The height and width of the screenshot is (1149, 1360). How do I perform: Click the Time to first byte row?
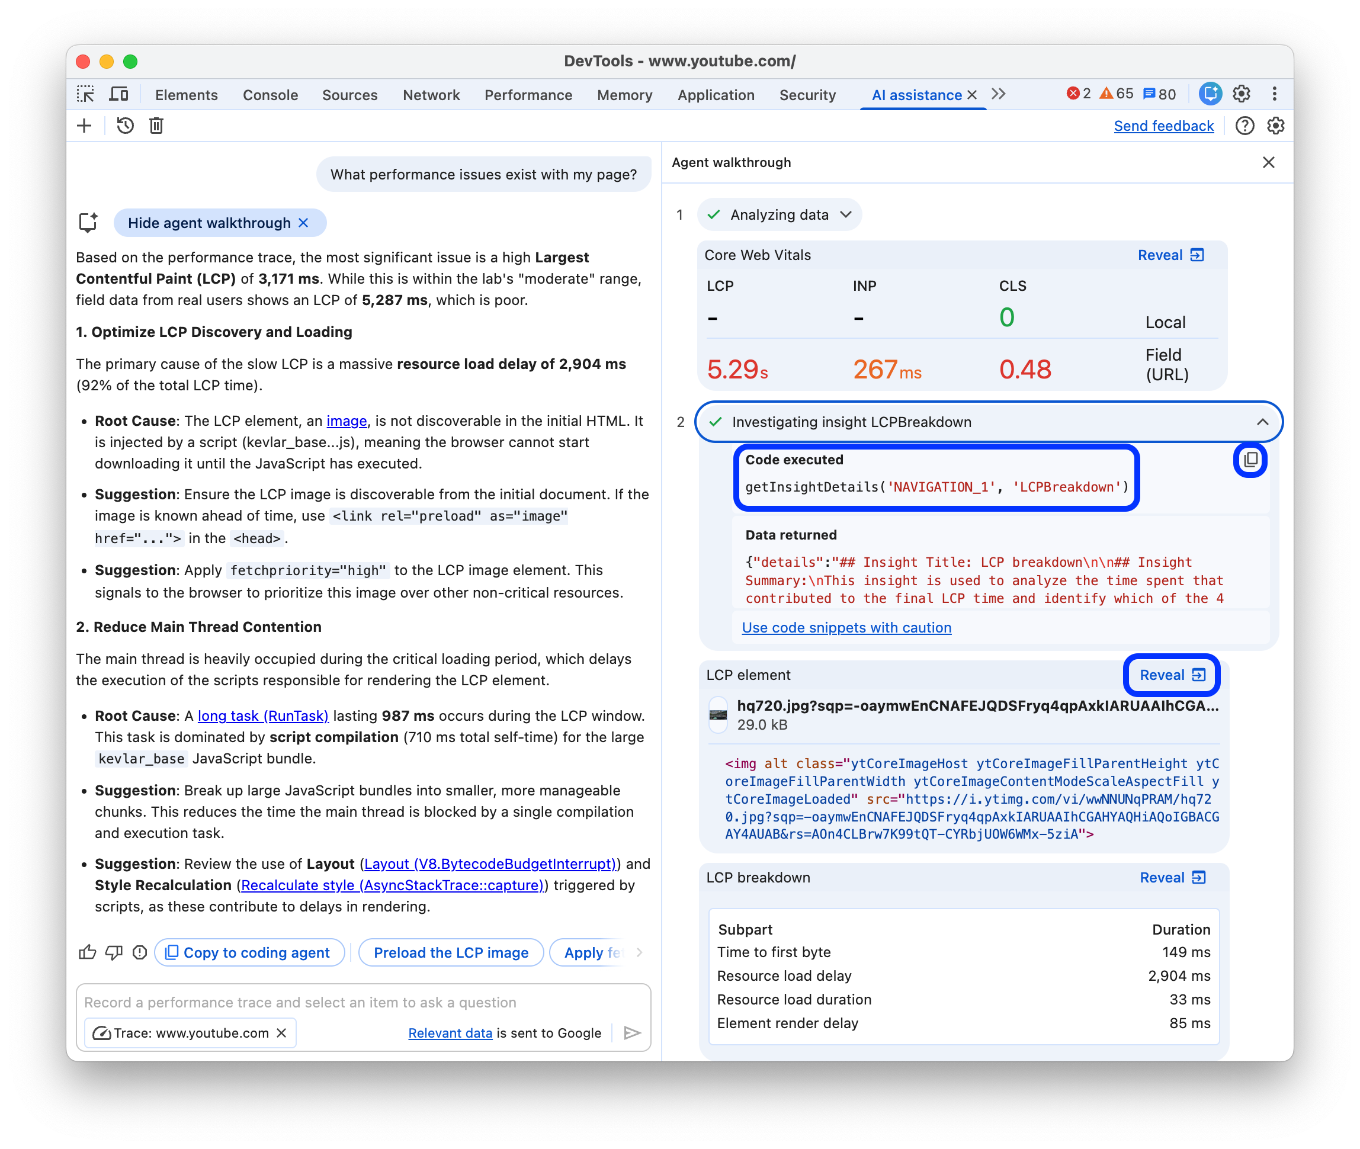tap(963, 952)
